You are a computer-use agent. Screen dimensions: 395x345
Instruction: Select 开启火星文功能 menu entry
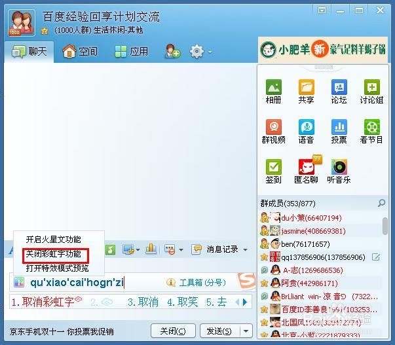[54, 240]
